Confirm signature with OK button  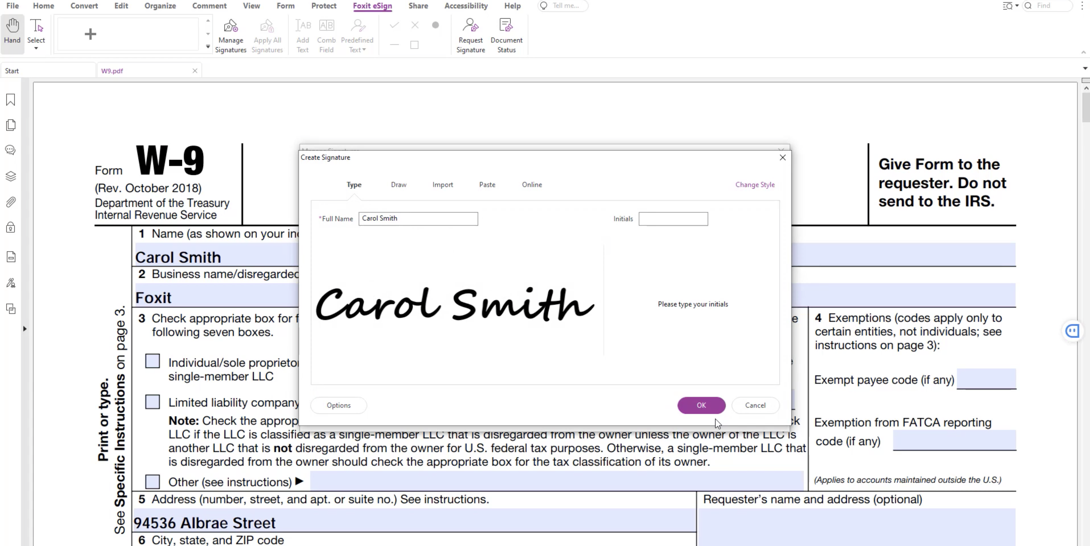tap(701, 405)
